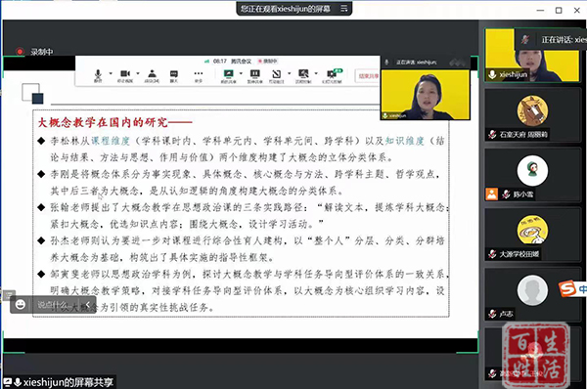Screen dimensions: 587x389
Task: Select the 陈小雪 participant tile
Action: [531, 175]
